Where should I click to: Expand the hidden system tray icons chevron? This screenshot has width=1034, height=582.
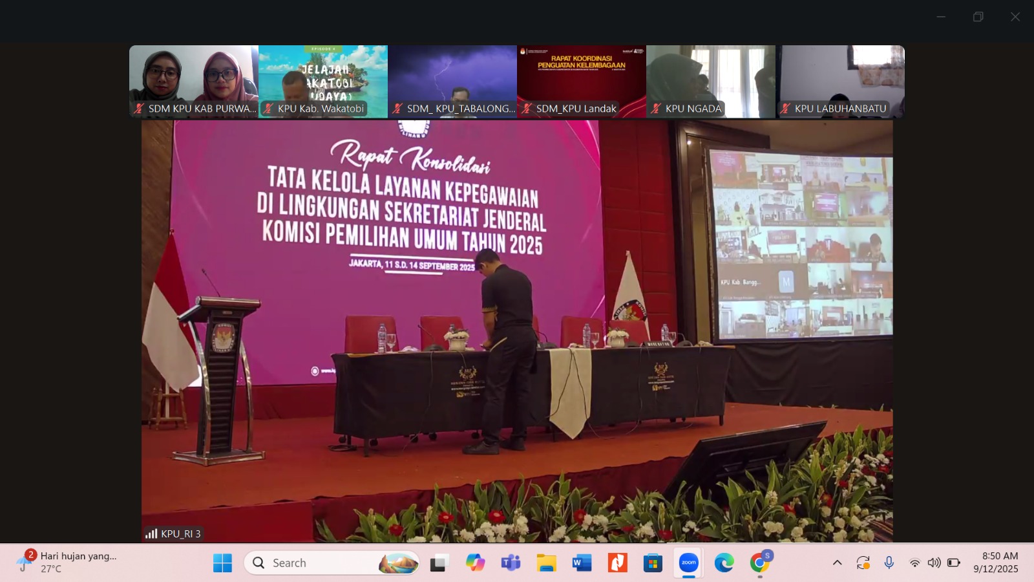point(837,563)
